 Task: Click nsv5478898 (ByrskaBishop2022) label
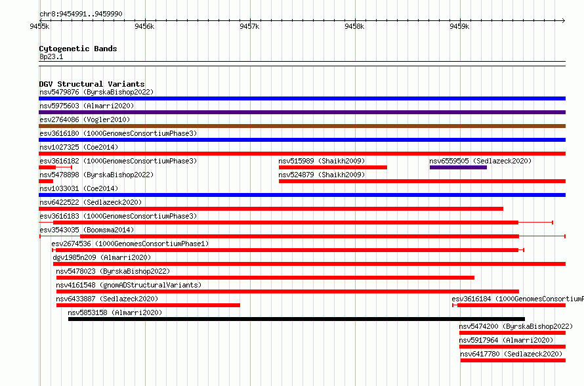(x=96, y=175)
